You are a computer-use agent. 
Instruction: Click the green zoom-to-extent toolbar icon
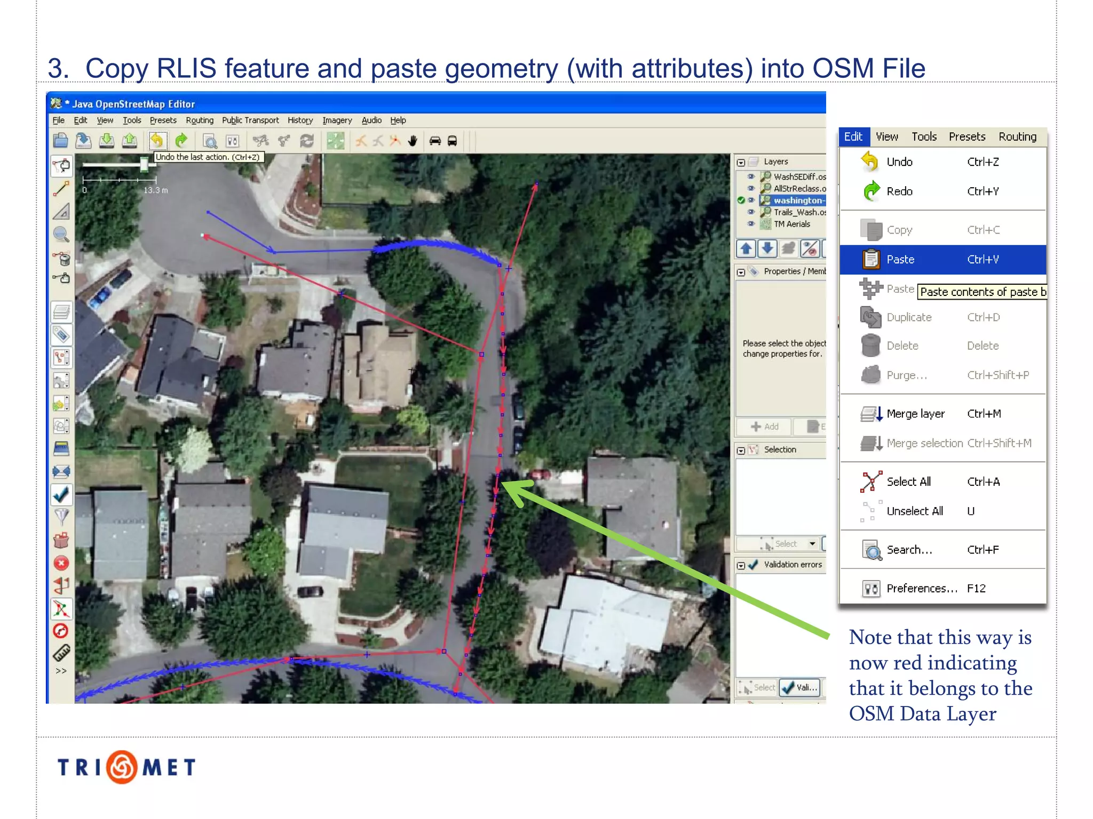(335, 141)
